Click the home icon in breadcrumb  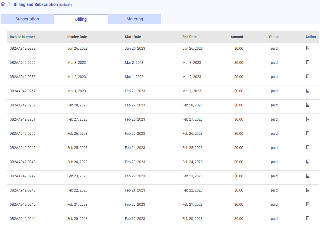click(x=3, y=4)
